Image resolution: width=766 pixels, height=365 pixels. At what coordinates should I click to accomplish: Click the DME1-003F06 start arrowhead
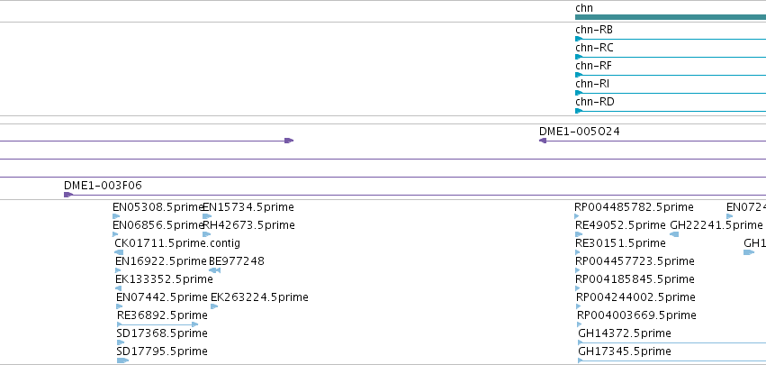point(68,195)
